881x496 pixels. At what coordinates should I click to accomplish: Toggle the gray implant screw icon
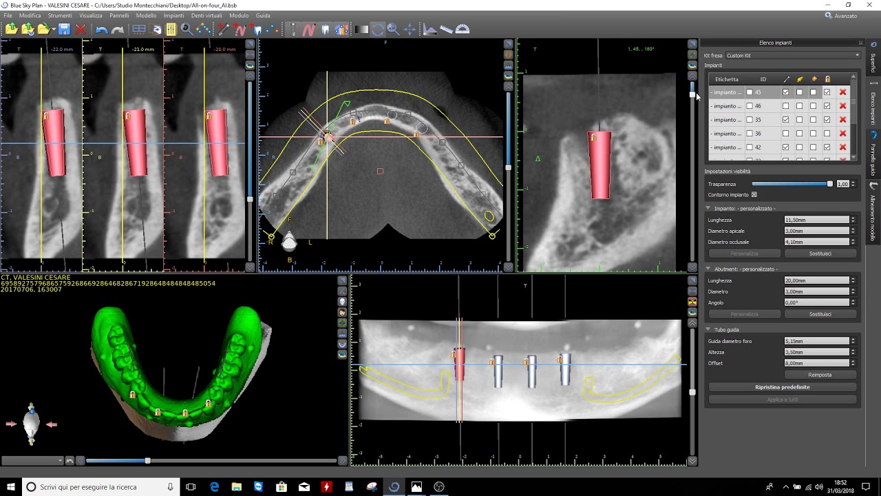293,30
